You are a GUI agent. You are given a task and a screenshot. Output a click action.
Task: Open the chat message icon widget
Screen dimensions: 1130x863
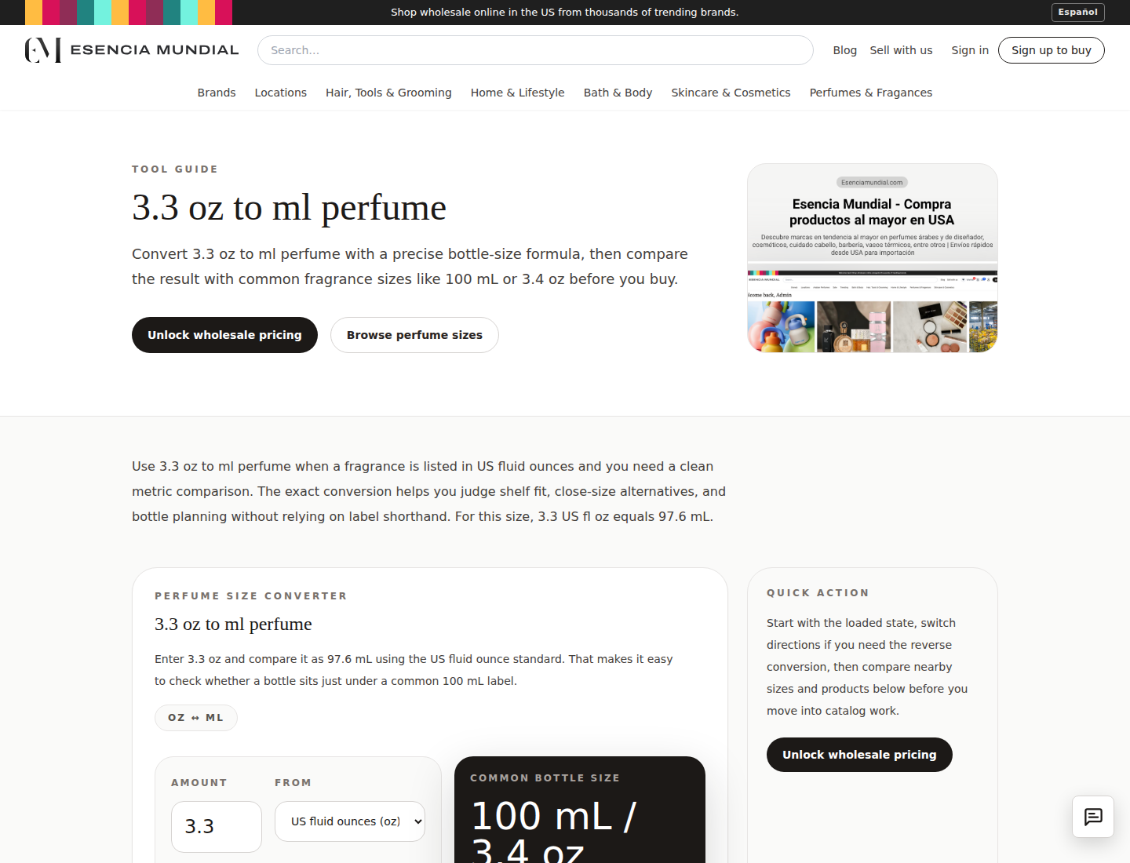click(1093, 817)
